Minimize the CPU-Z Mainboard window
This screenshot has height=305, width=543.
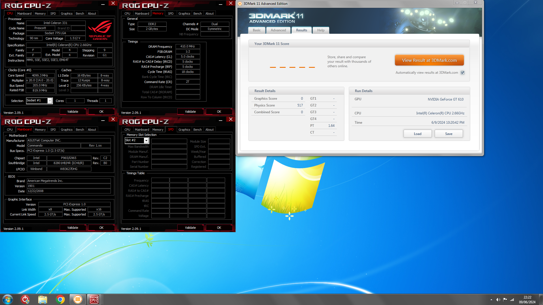tap(103, 120)
